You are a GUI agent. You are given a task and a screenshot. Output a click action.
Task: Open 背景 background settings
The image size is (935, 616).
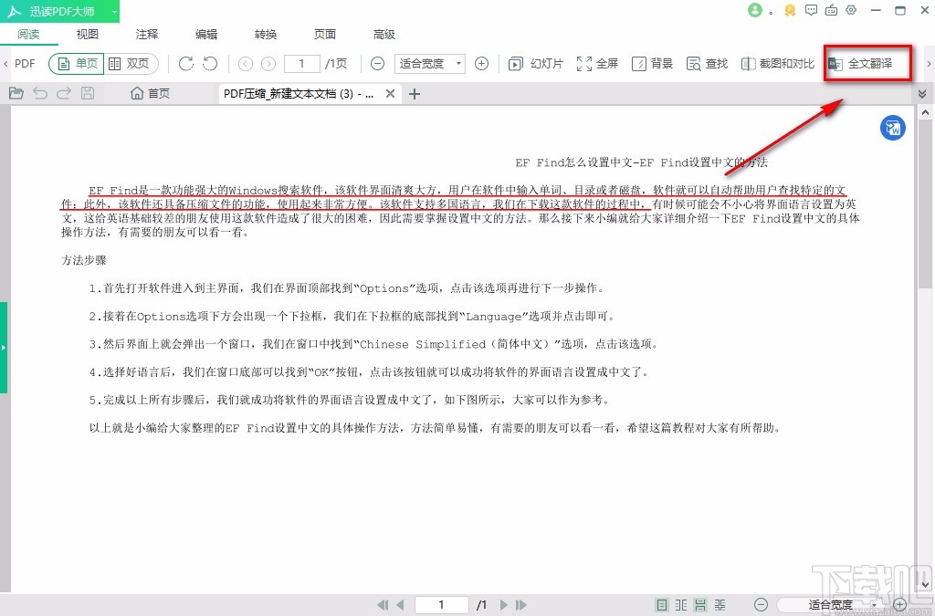[652, 64]
